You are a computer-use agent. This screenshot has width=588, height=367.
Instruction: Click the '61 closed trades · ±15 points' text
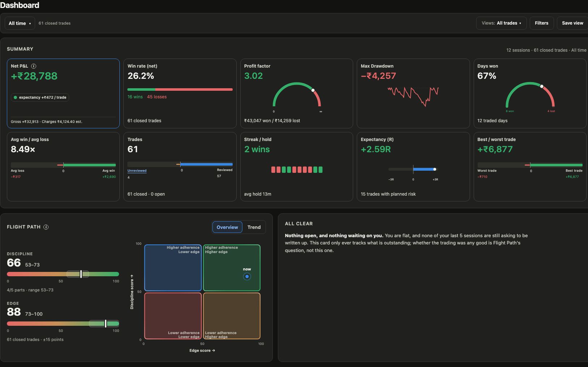35,340
